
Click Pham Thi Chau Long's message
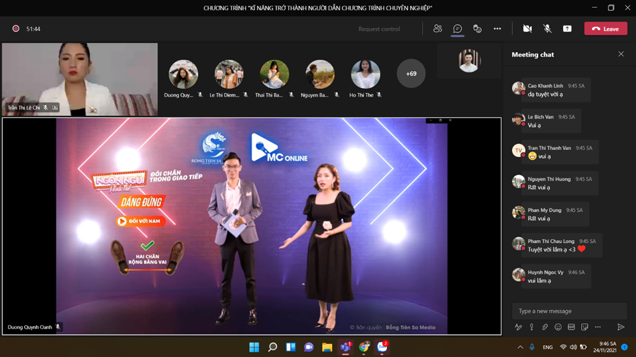[x=562, y=246]
